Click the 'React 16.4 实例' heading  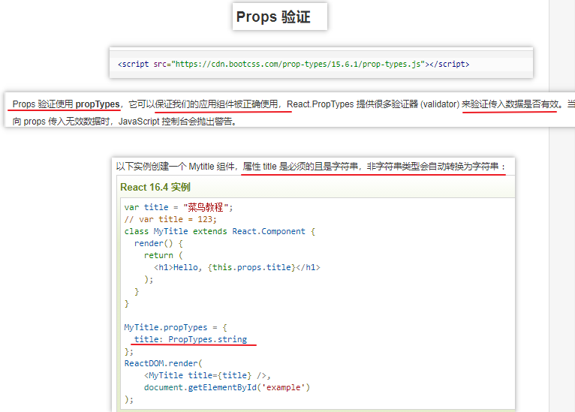click(x=155, y=188)
